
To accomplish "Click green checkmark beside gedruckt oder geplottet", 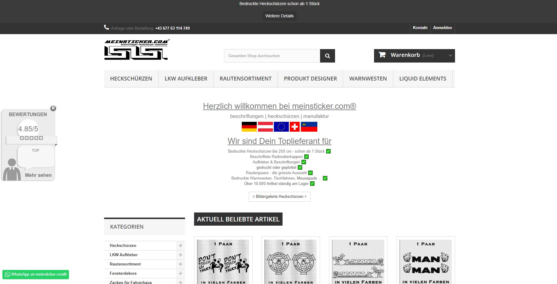I will pos(300,168).
